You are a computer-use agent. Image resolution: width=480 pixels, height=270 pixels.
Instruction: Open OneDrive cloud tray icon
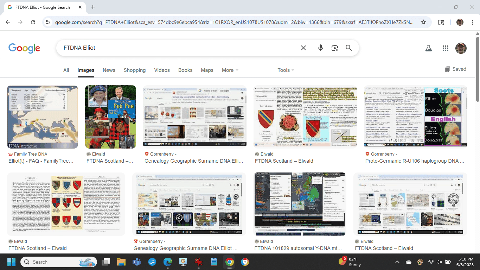[409, 262]
